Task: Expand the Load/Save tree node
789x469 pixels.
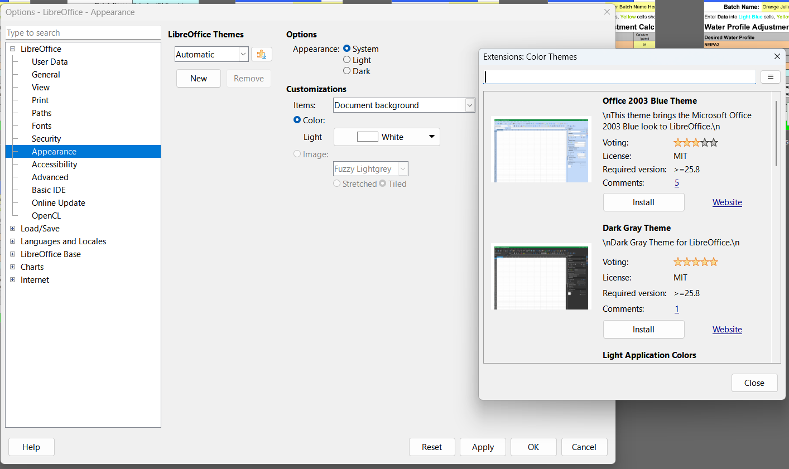Action: (12, 229)
